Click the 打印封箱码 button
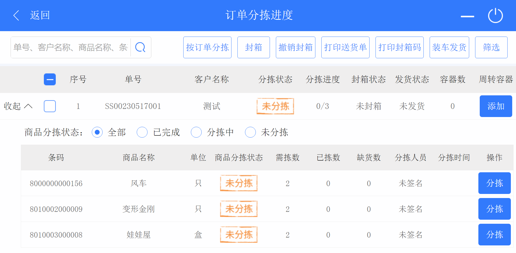 399,47
